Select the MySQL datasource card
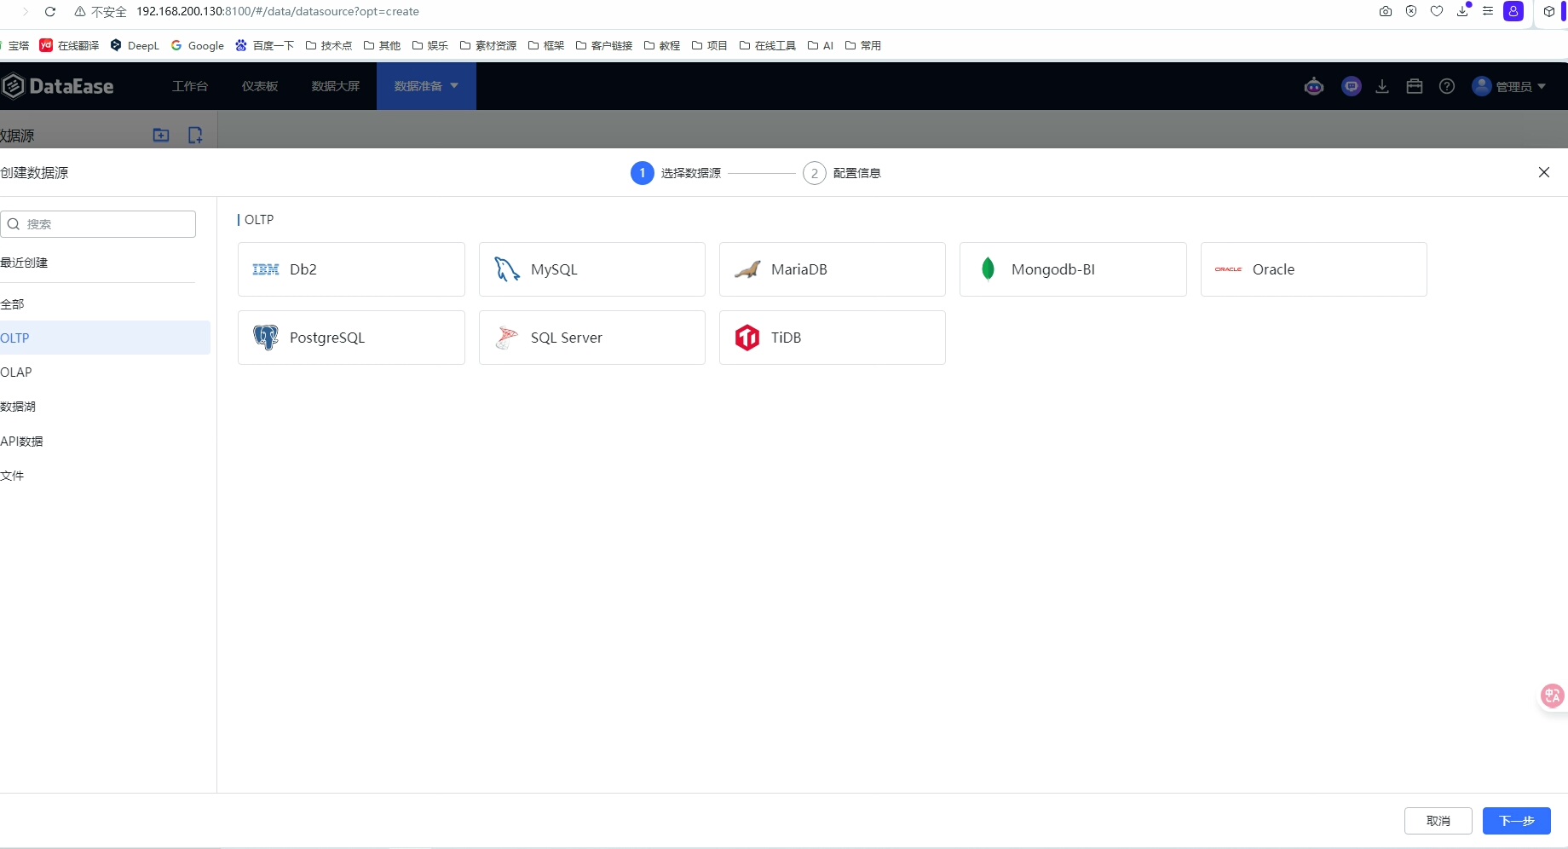 [x=592, y=269]
